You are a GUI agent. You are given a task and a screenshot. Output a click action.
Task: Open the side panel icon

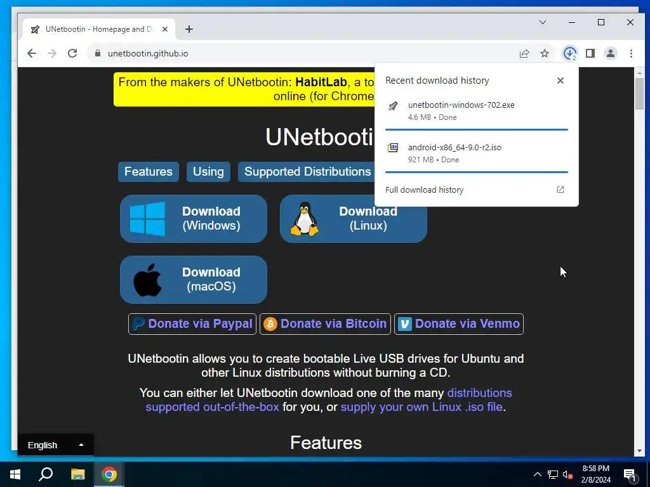pyautogui.click(x=590, y=53)
